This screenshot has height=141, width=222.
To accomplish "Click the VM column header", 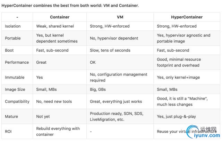I will 120,17.
